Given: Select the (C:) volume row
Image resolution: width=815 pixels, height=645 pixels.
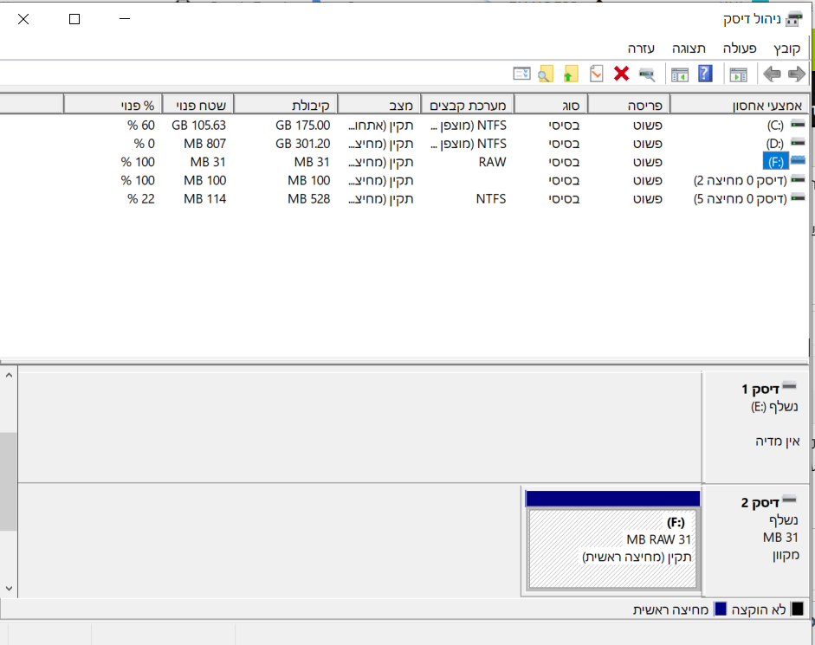Looking at the screenshot, I should (x=404, y=126).
